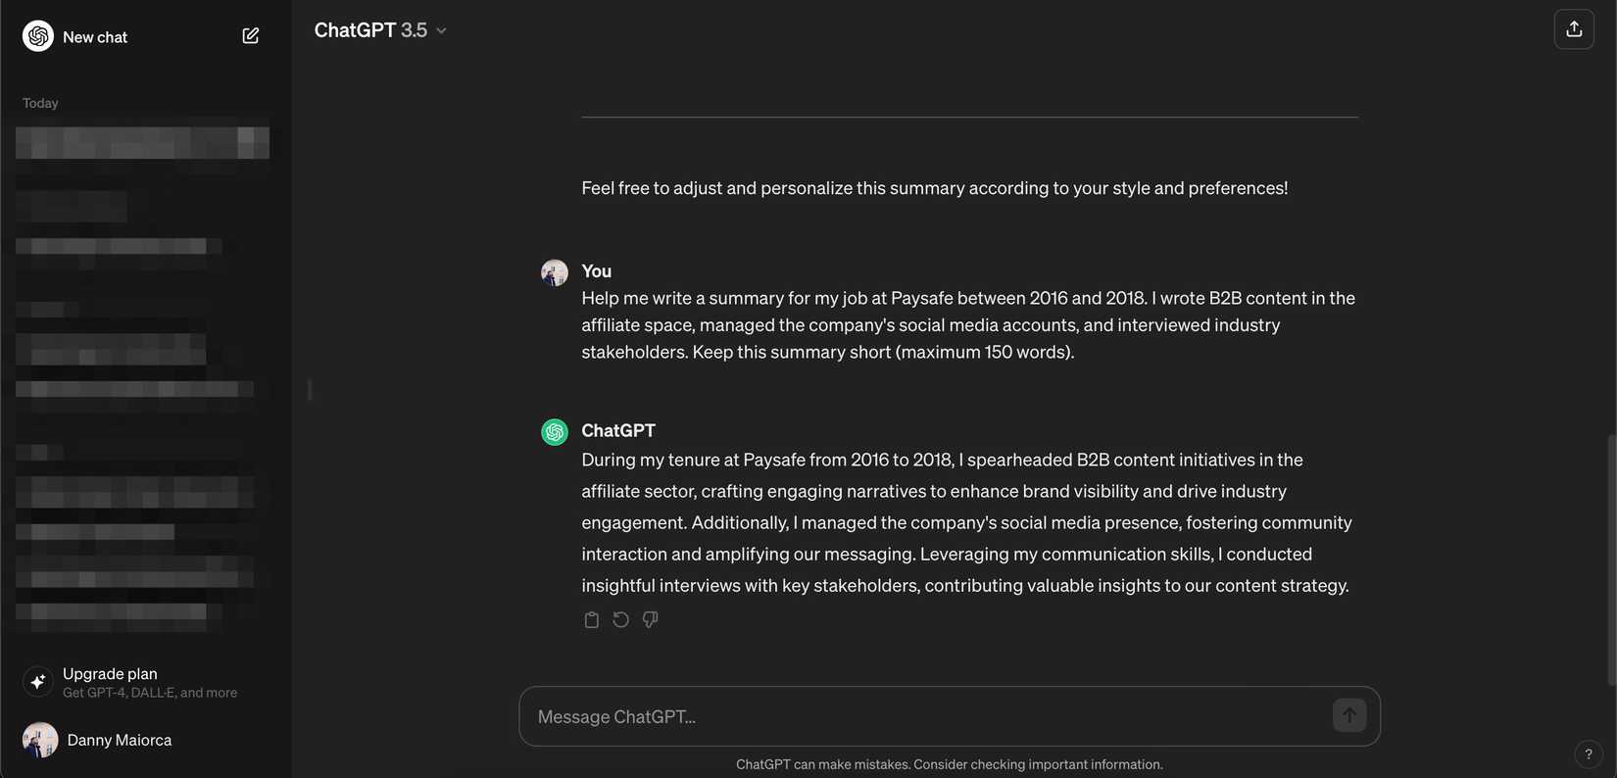This screenshot has height=778, width=1617.
Task: Give the response a thumbs down
Action: click(x=650, y=618)
